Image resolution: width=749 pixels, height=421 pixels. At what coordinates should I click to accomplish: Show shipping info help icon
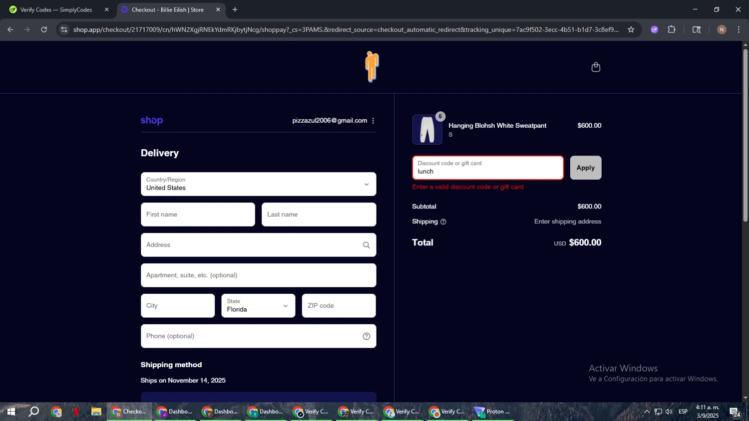tap(443, 222)
